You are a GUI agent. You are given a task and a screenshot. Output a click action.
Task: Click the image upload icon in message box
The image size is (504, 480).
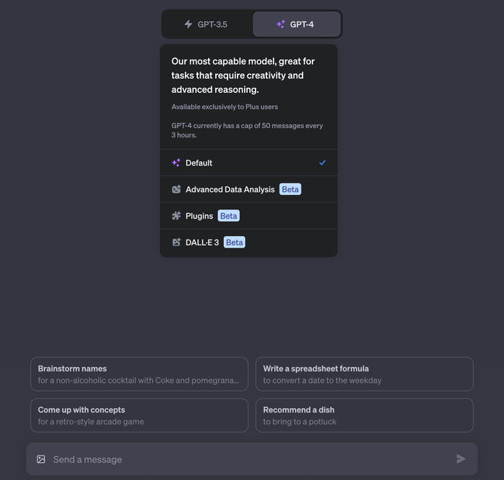pos(41,459)
